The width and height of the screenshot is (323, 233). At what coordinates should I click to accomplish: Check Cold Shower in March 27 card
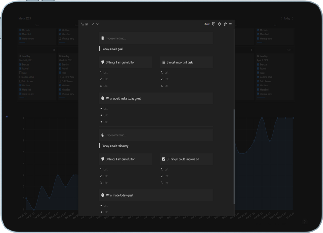tap(60, 81)
